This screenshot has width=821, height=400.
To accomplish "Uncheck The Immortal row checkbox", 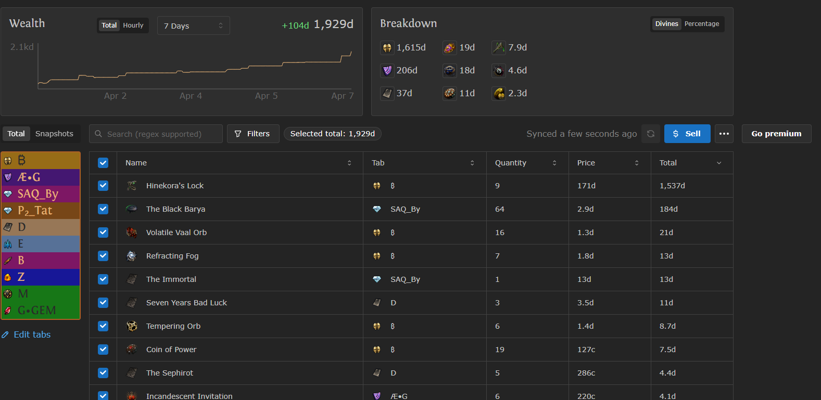I will 103,279.
